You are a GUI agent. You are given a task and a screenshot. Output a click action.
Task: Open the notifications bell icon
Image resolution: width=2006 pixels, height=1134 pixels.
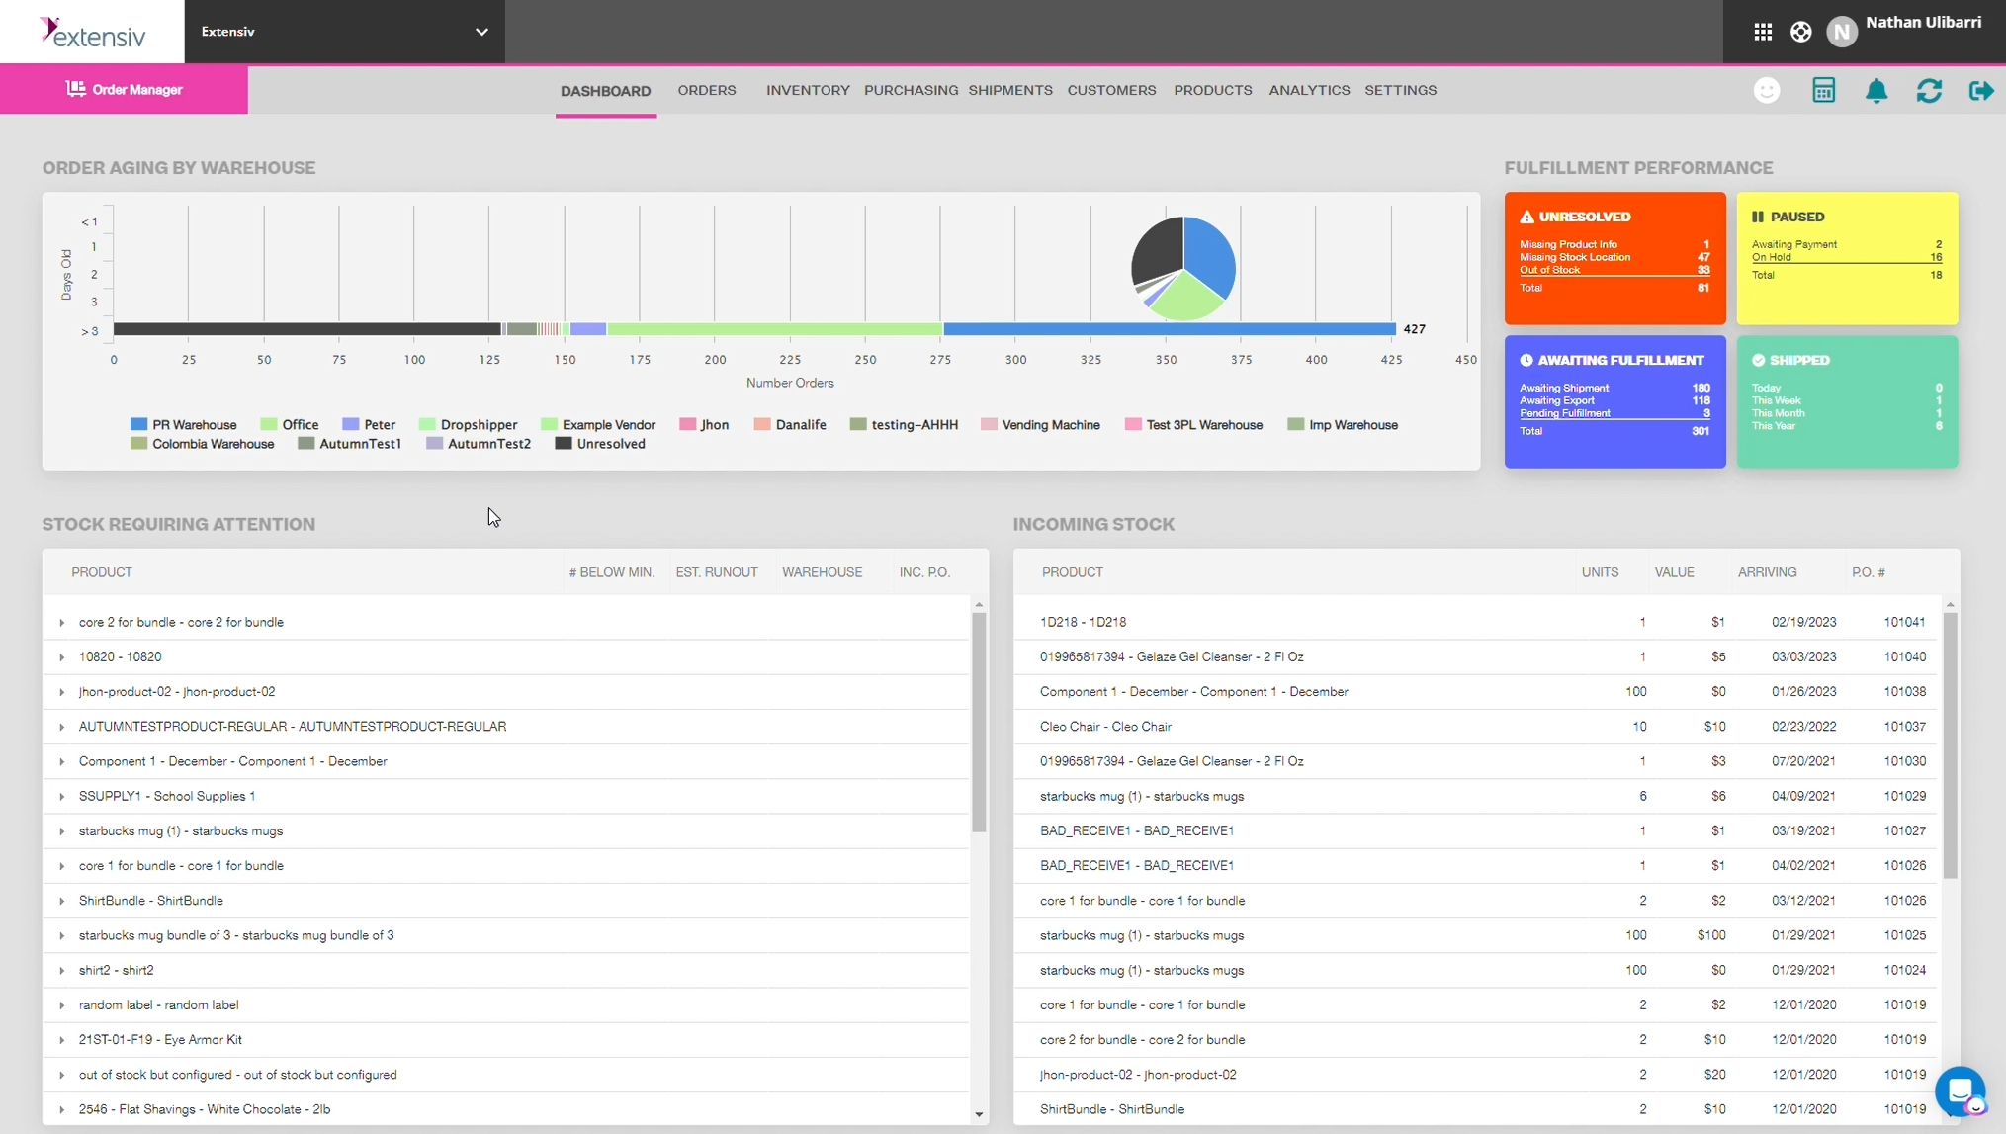pos(1876,90)
